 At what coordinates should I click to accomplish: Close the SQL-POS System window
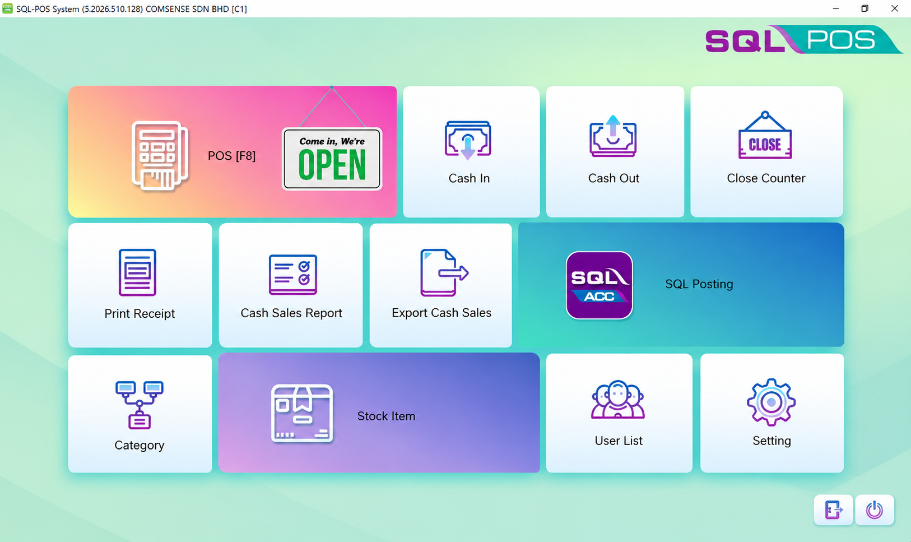pos(895,8)
